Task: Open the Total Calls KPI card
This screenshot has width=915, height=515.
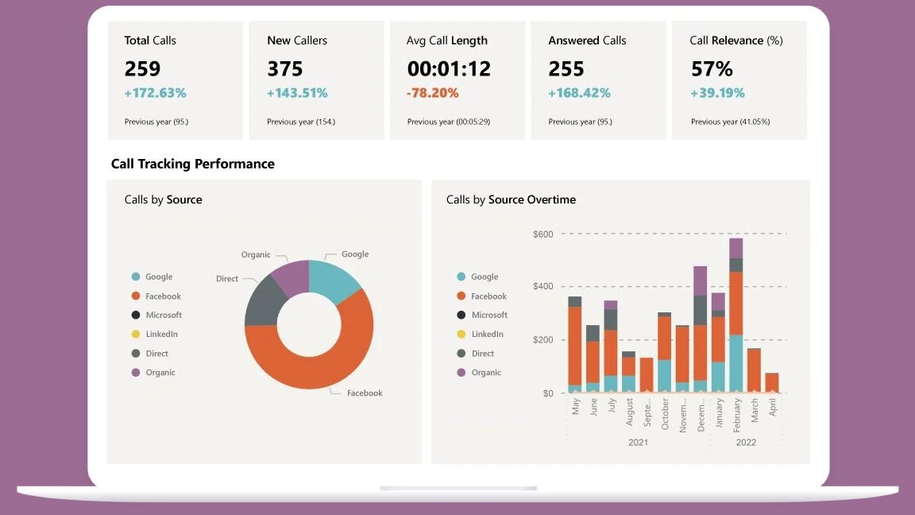Action: pos(176,80)
